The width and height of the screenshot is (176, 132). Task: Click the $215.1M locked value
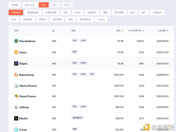coord(119,75)
